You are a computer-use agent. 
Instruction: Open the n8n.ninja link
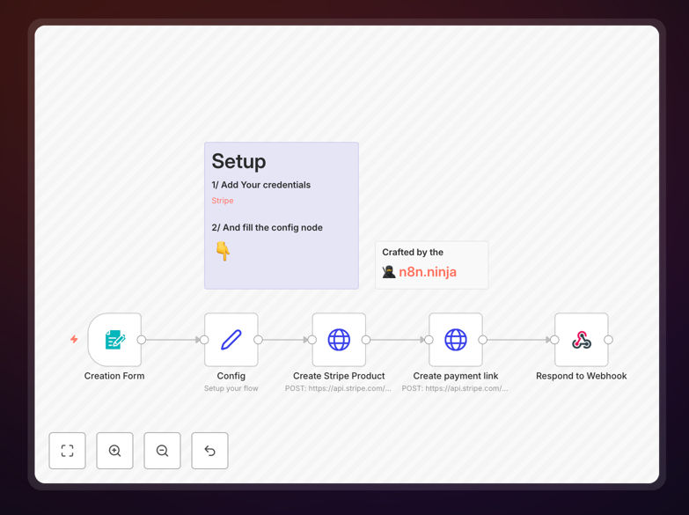point(428,272)
